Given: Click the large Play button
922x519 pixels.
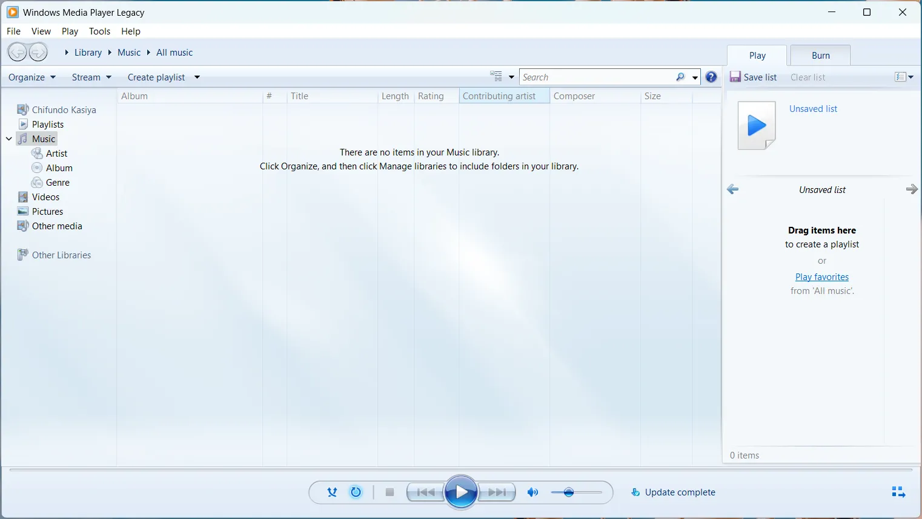Looking at the screenshot, I should click(461, 492).
